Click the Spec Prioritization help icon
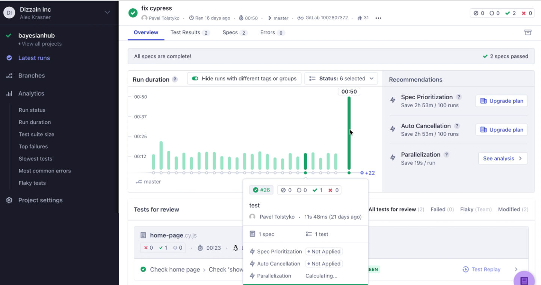This screenshot has width=541, height=285. [459, 97]
